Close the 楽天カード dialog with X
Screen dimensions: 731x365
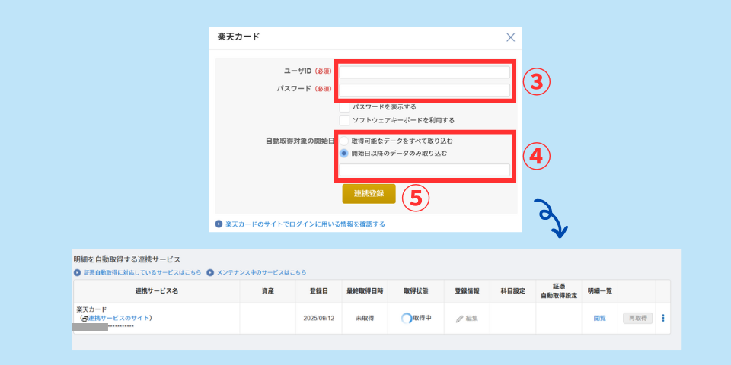click(x=510, y=37)
